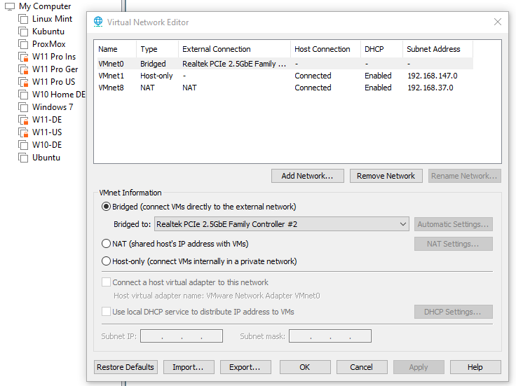The image size is (516, 386).
Task: Click the Windows 7 VM icon
Action: click(x=23, y=107)
